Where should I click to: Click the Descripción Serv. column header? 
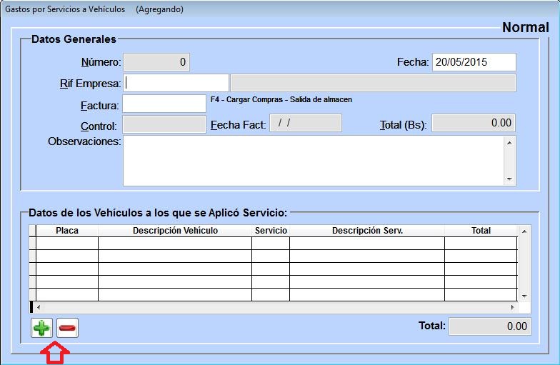[367, 231]
